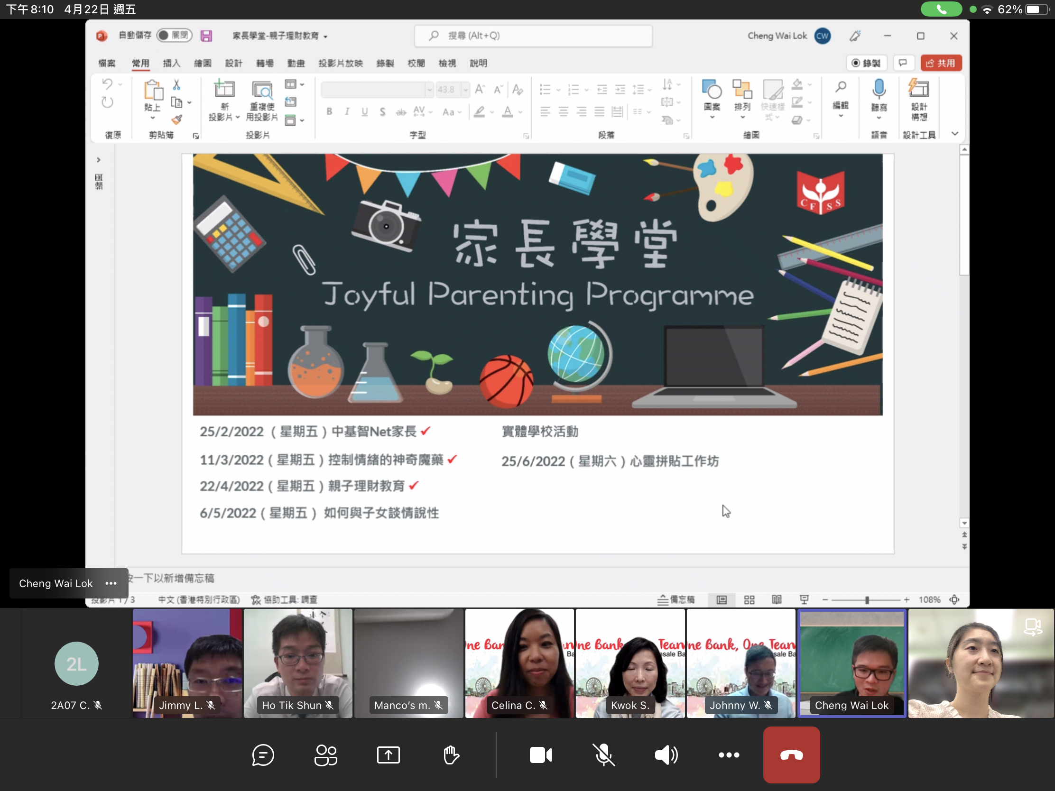Show the meeting participants list
Viewport: 1055px width, 791px height.
[326, 755]
